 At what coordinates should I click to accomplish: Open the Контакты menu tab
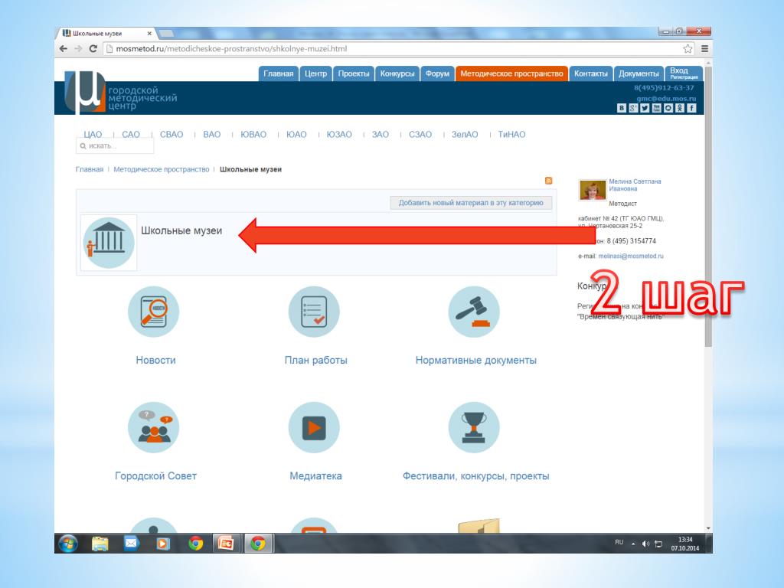click(x=590, y=73)
